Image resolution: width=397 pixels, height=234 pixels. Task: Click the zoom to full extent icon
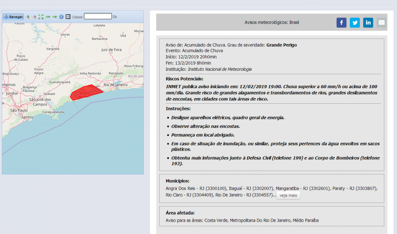pos(41,17)
